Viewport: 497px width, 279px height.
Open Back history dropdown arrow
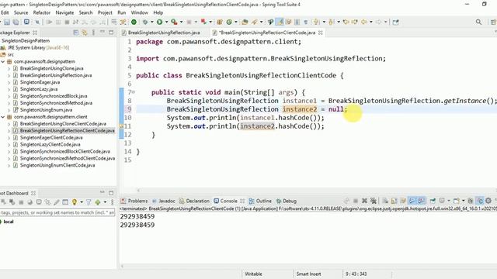tap(371, 22)
